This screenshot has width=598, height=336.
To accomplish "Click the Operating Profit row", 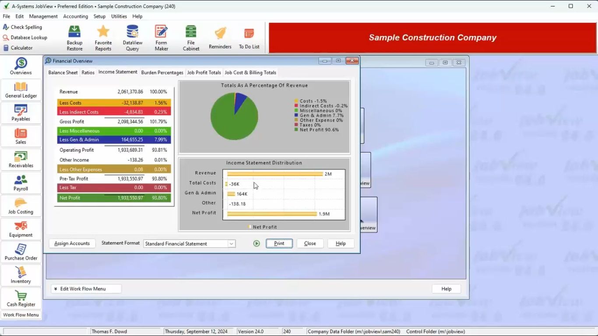I will 114,150.
